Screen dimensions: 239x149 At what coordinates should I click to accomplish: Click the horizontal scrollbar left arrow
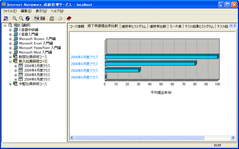[72, 137]
